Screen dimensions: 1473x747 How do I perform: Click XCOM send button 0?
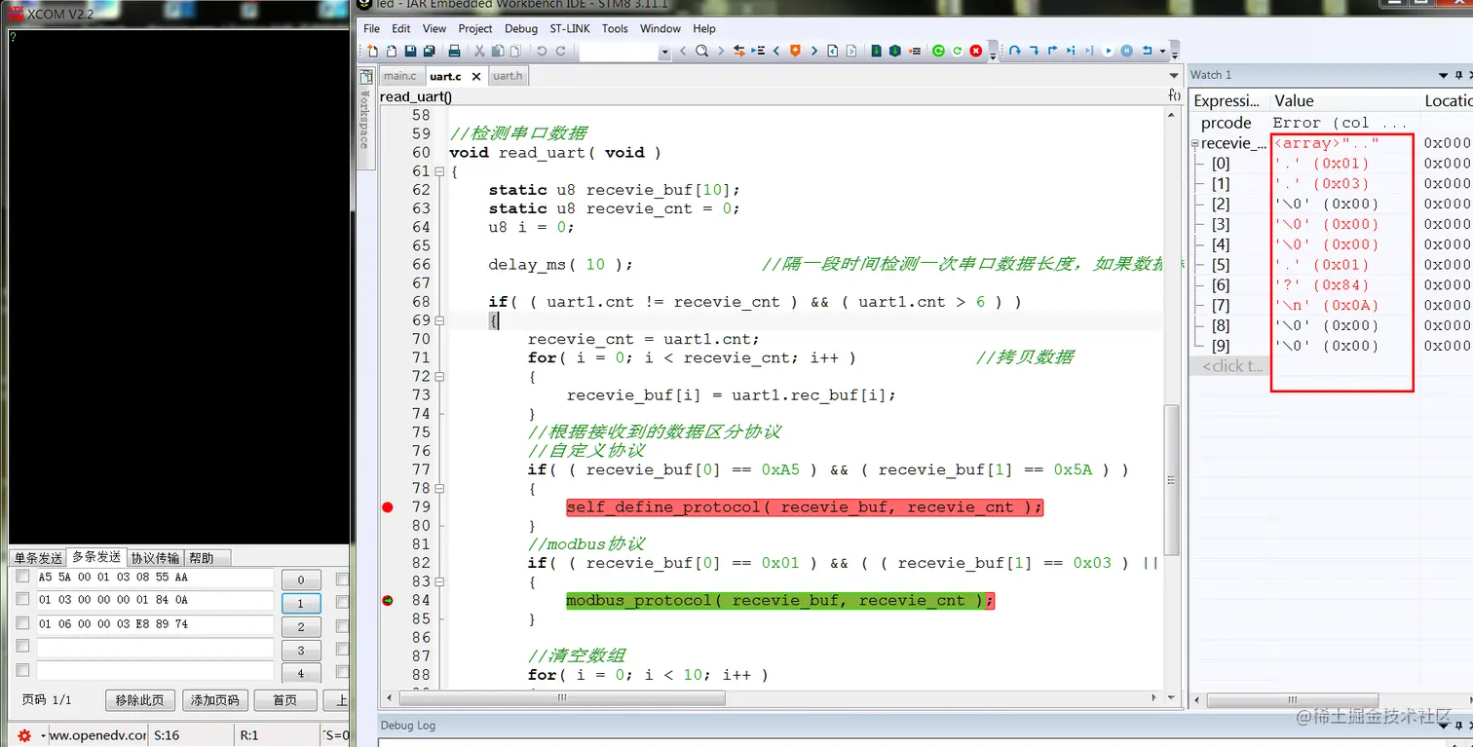(301, 580)
